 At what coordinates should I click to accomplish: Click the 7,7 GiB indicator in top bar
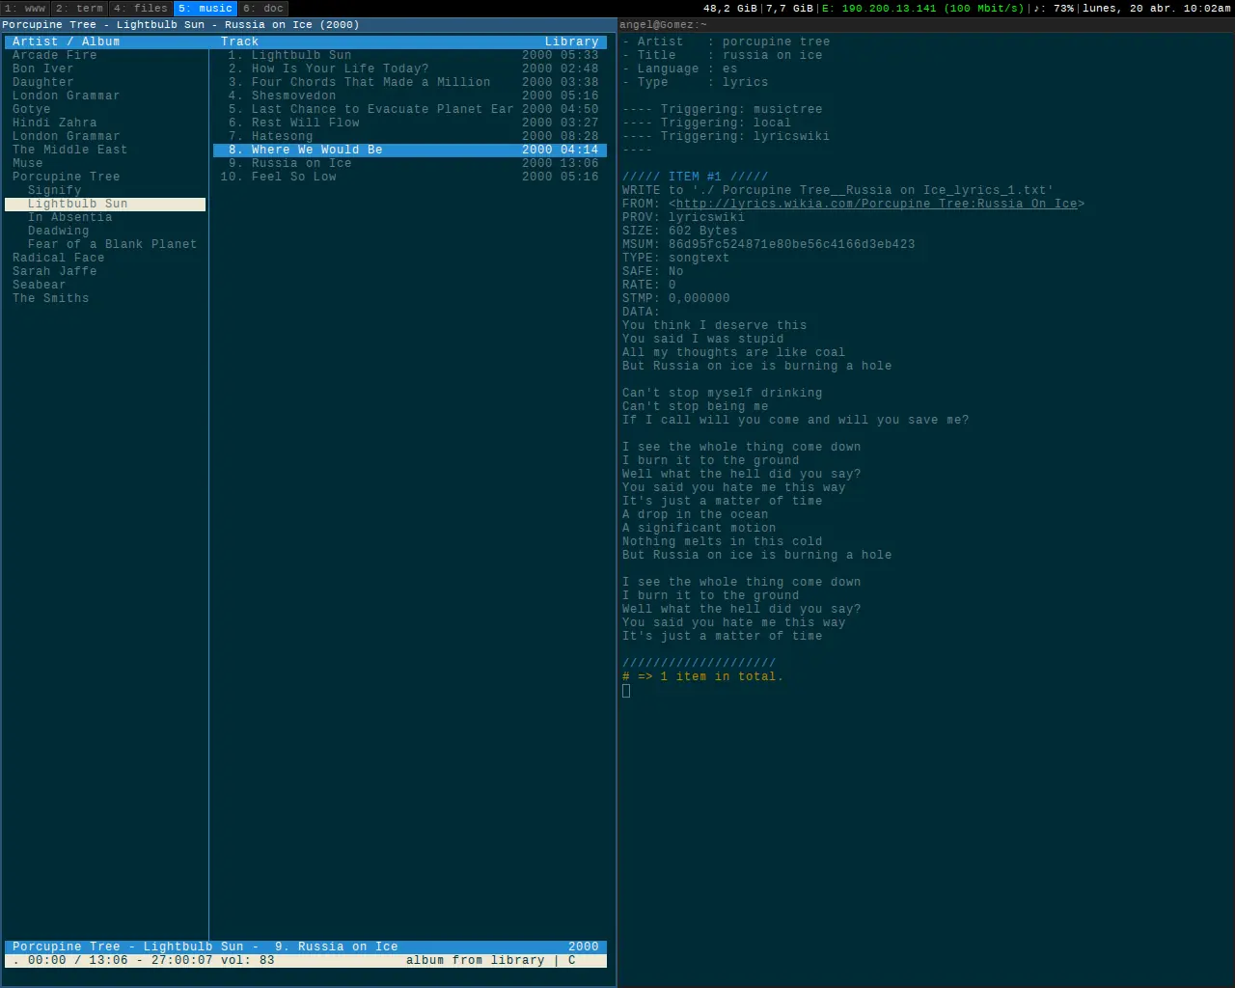click(789, 8)
